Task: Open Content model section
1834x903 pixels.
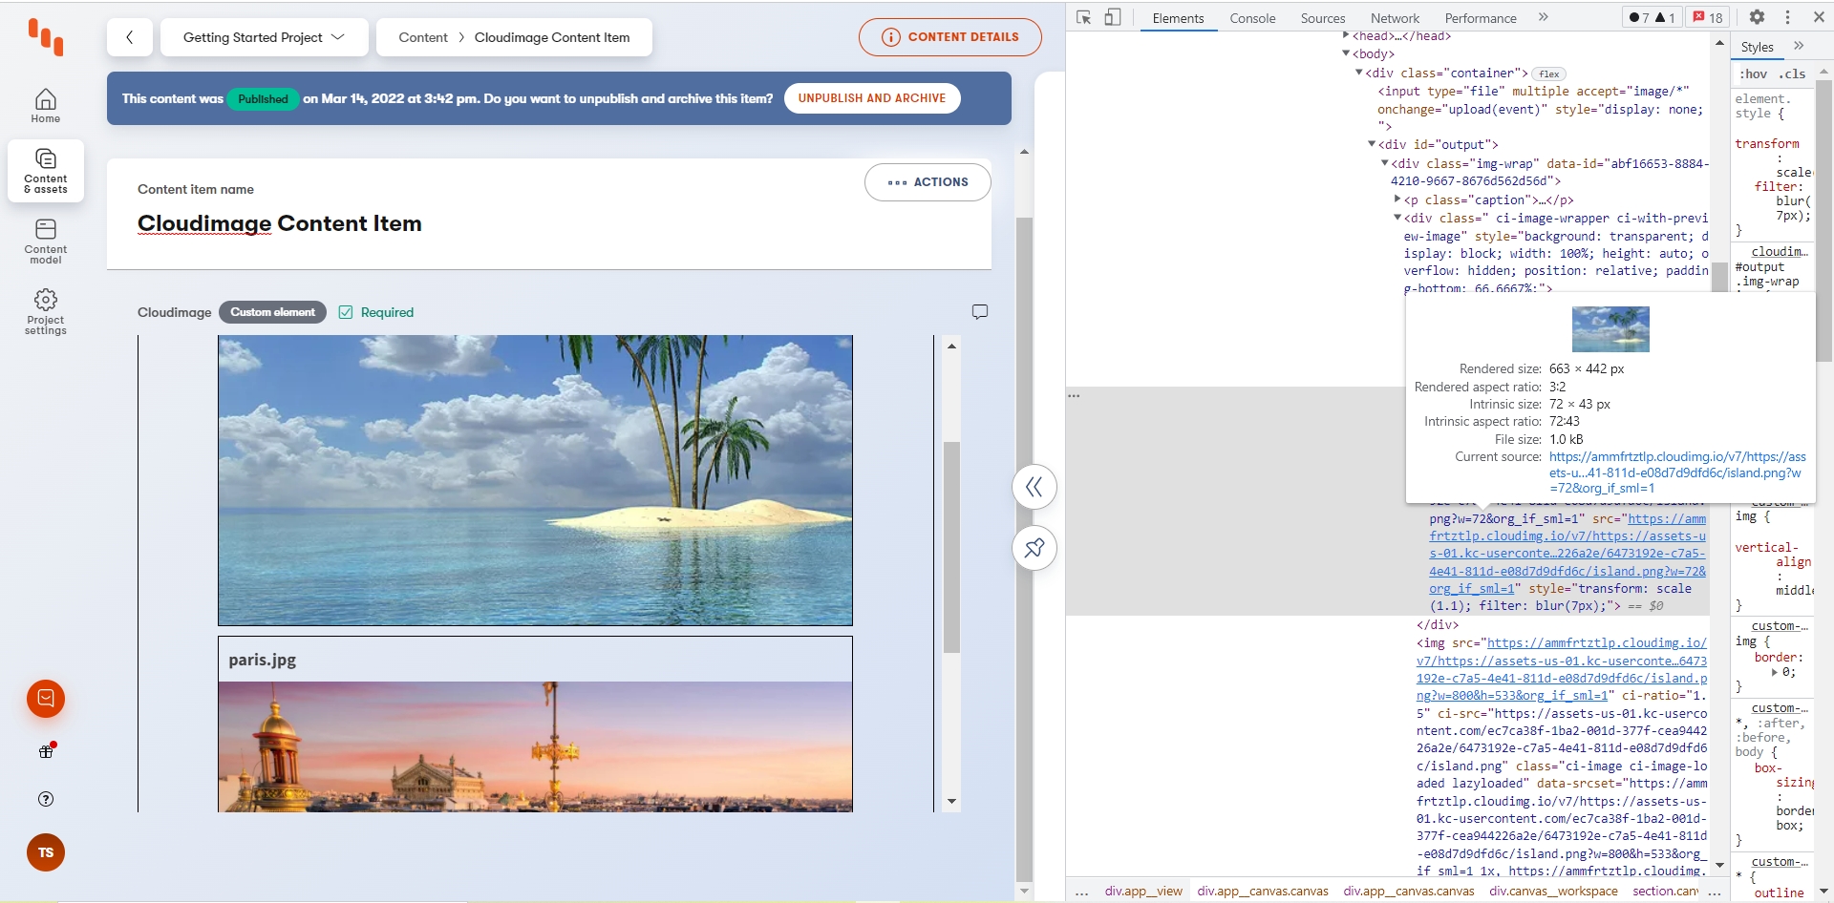Action: pos(45,241)
